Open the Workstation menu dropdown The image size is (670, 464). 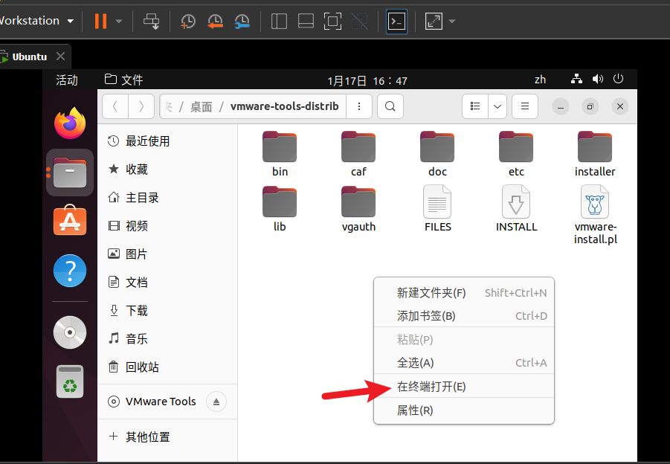coord(36,21)
